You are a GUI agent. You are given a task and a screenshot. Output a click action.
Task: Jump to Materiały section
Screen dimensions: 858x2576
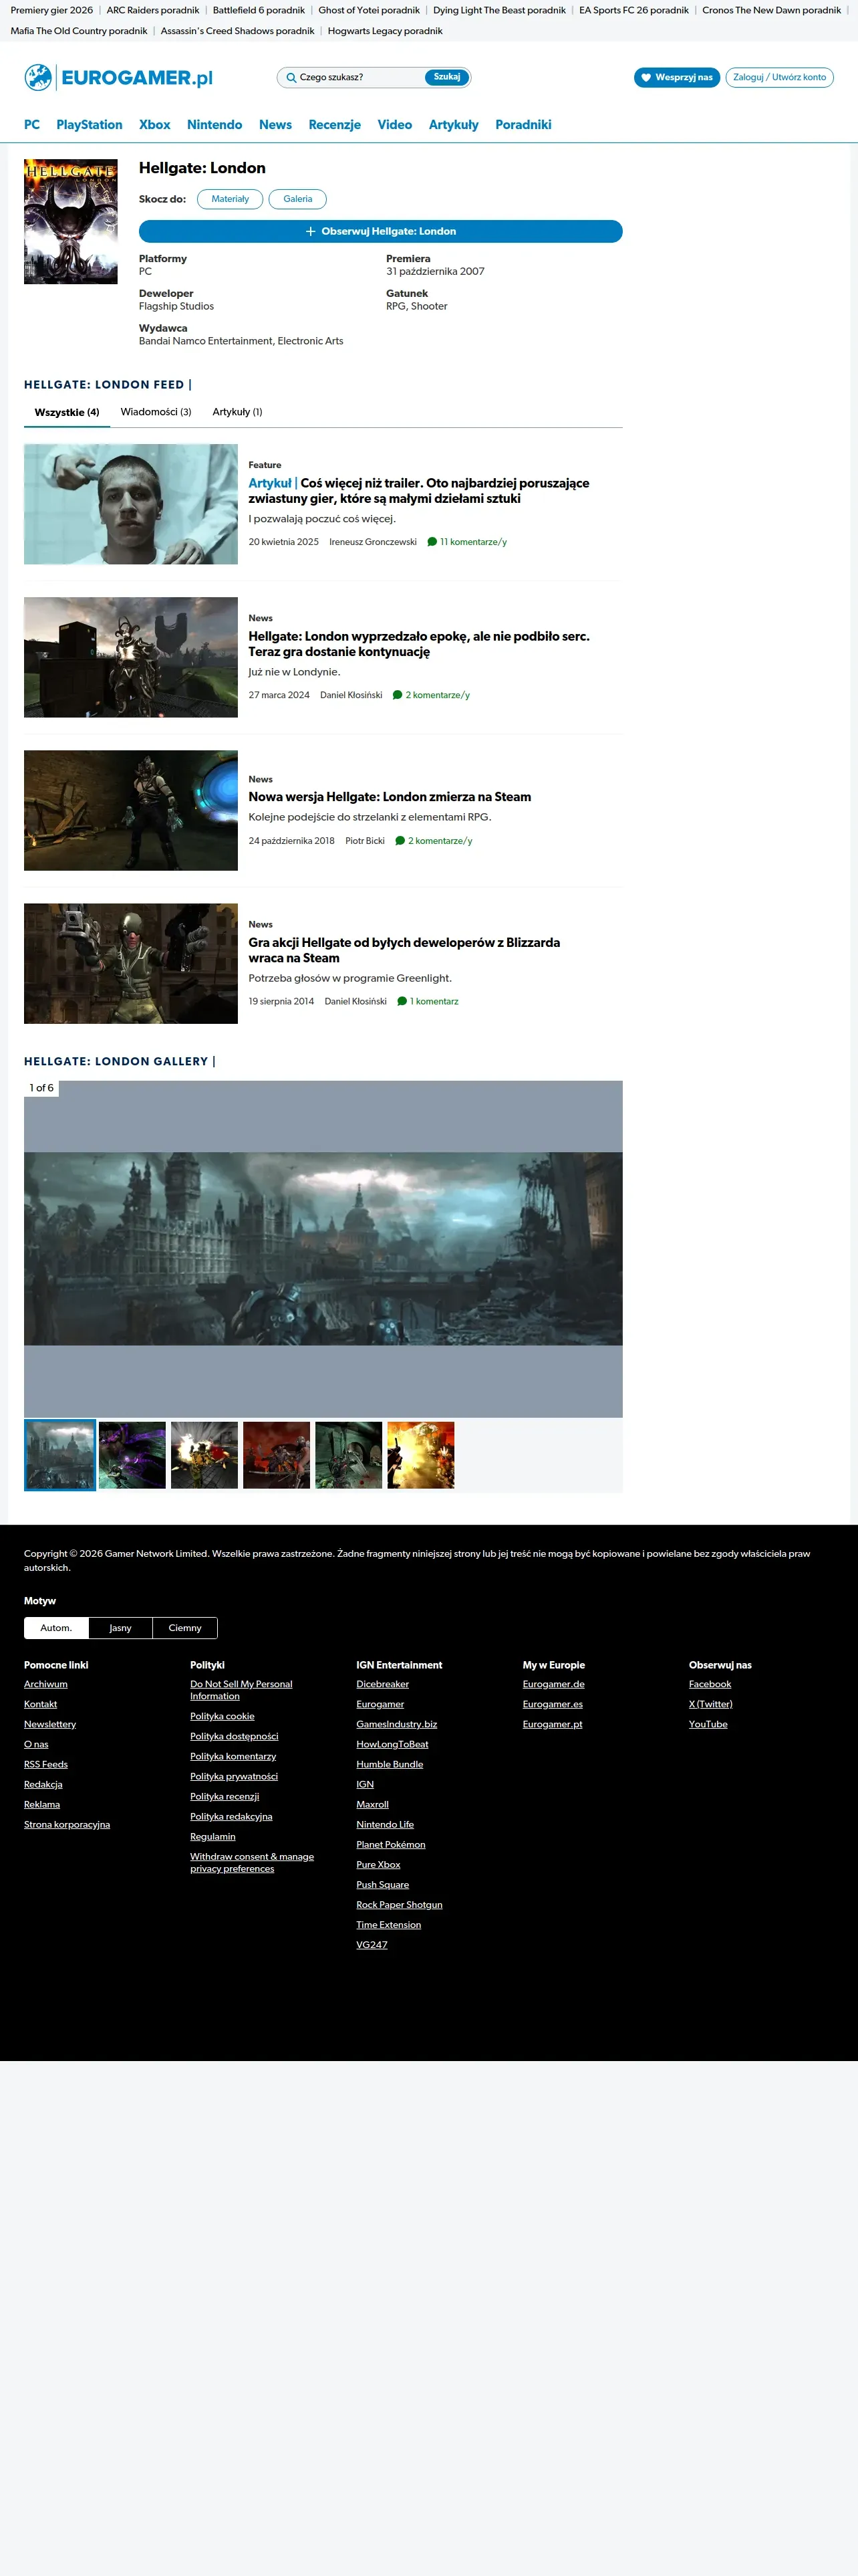pos(230,199)
